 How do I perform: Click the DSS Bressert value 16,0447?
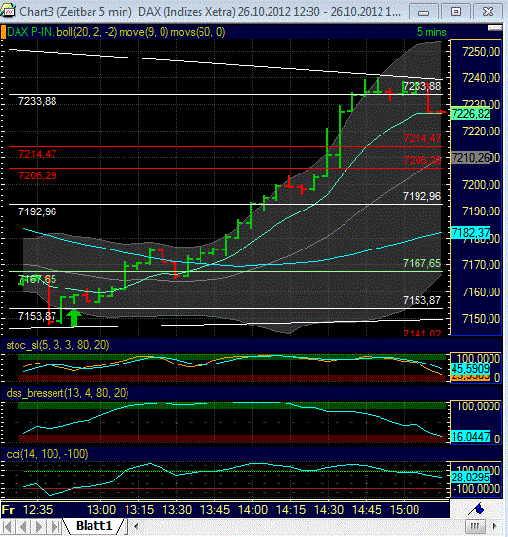coord(470,437)
